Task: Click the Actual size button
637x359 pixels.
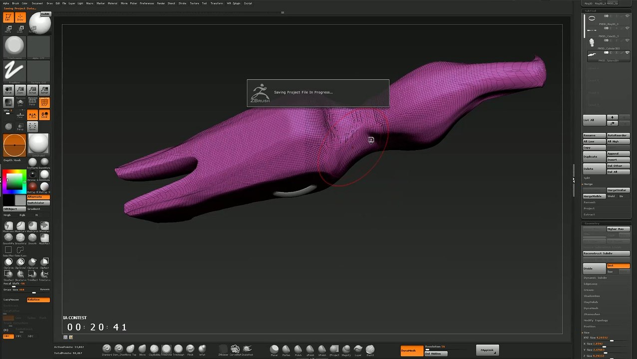Action: 32,90
